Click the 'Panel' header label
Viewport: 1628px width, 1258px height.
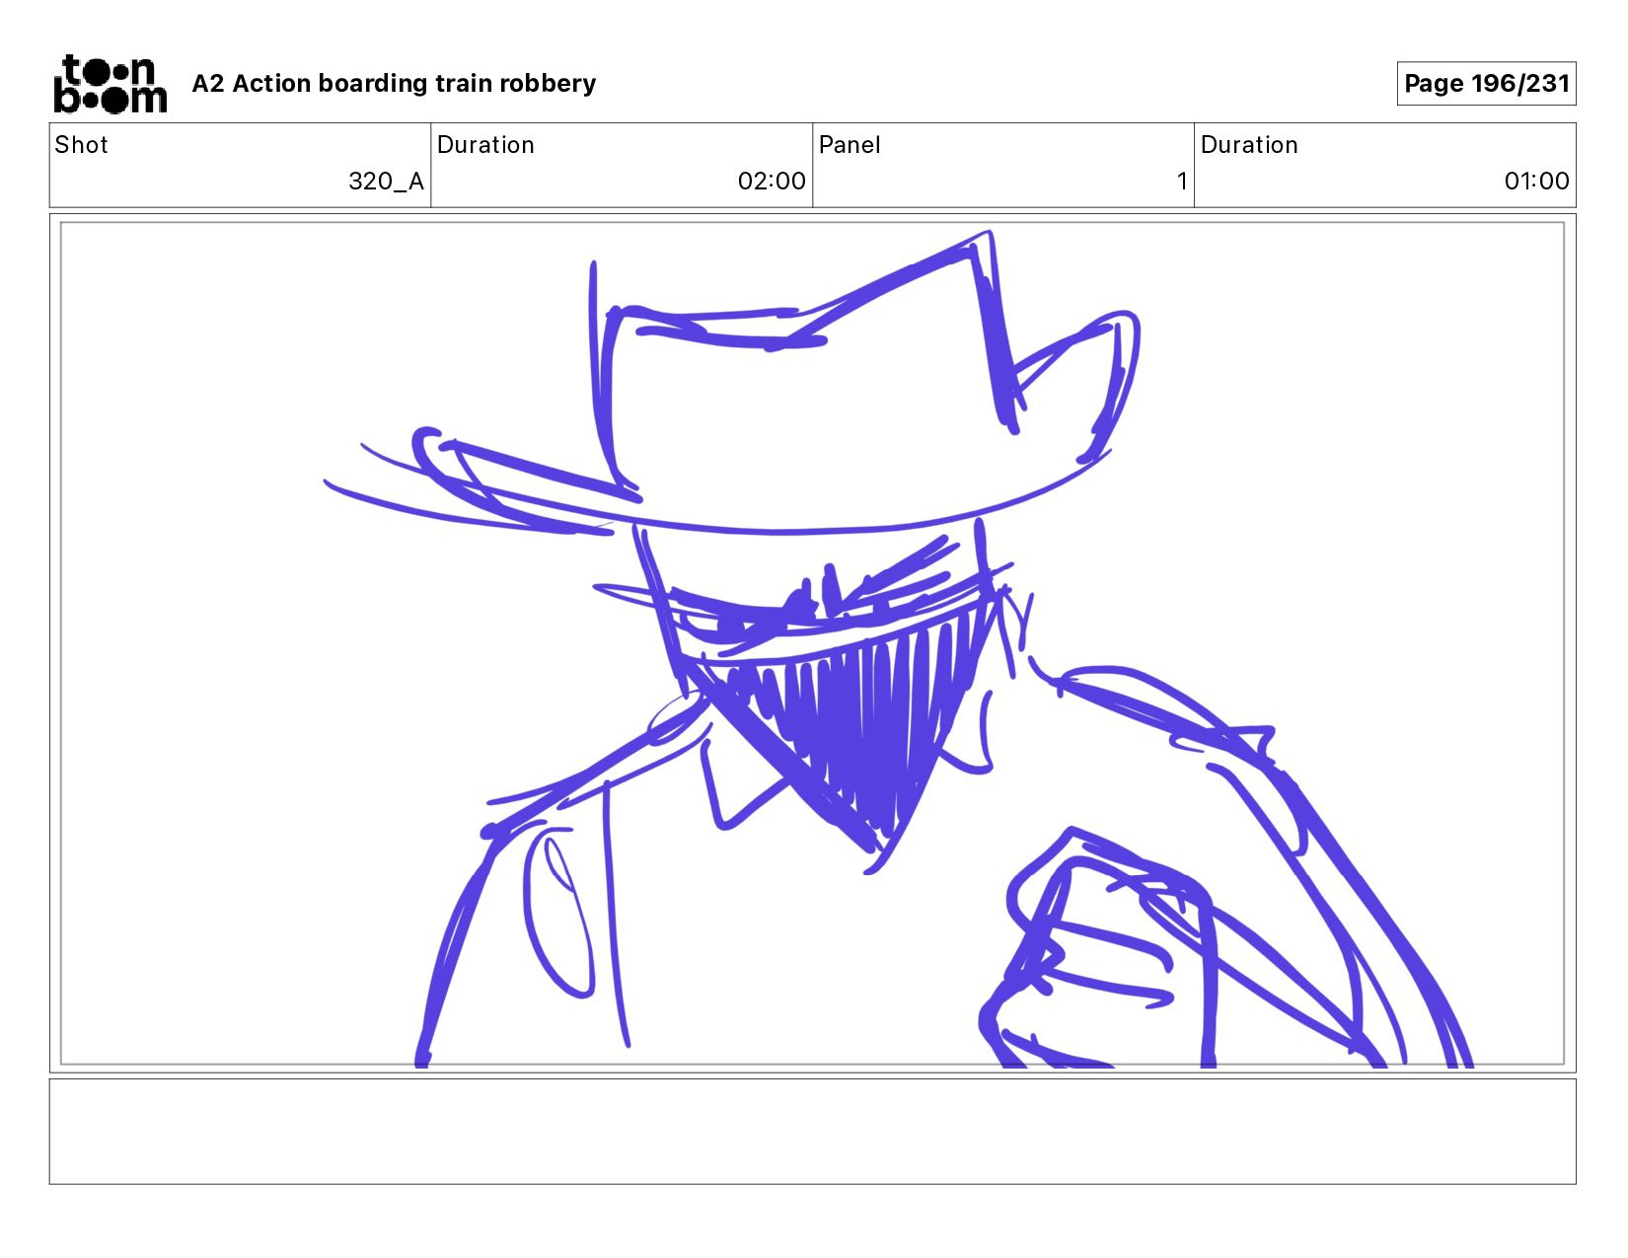(850, 145)
